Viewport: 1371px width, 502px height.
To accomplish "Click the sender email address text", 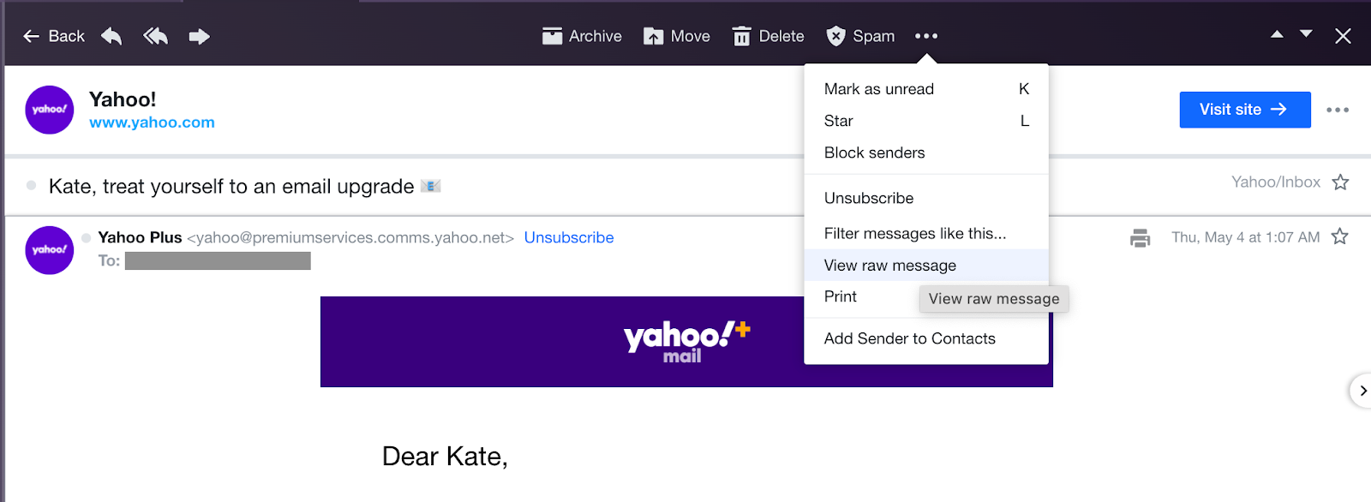I will tap(350, 237).
